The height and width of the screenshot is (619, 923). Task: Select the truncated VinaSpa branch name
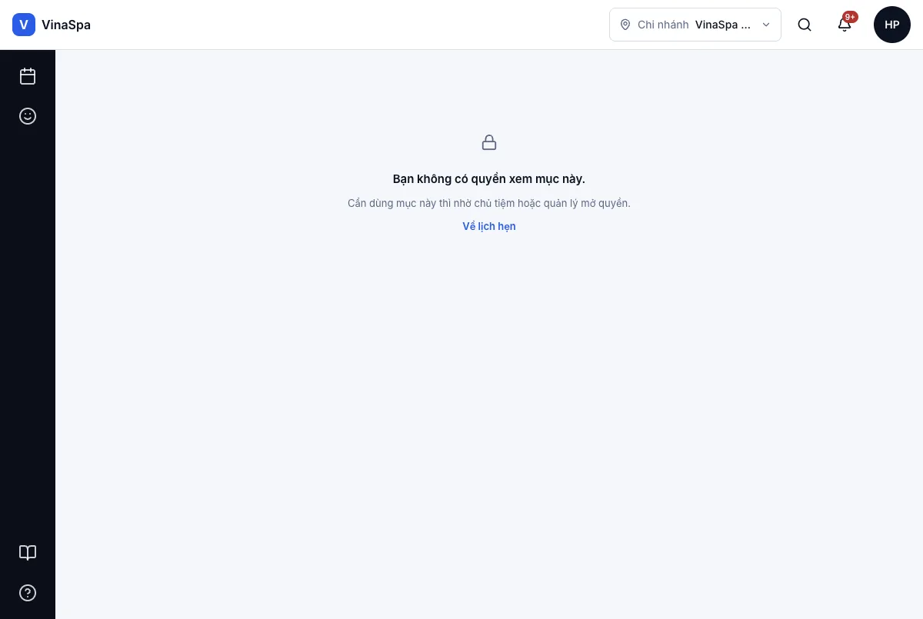pos(723,25)
